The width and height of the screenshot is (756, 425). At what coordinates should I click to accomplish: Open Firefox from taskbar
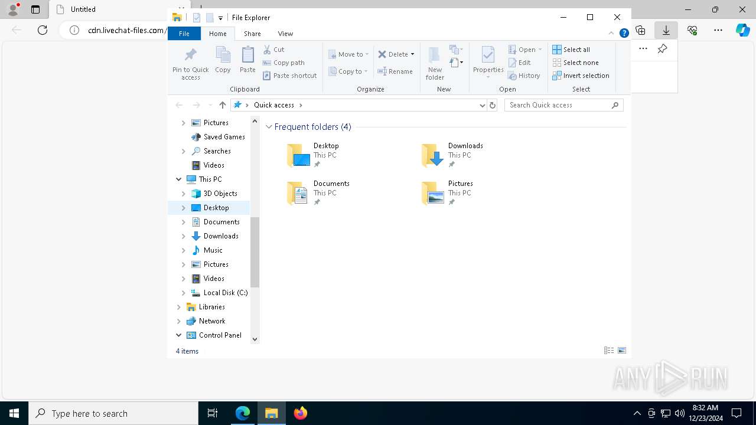(x=301, y=413)
